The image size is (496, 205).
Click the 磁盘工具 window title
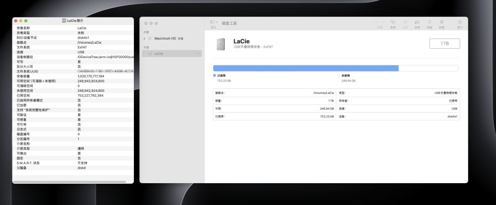tap(229, 23)
